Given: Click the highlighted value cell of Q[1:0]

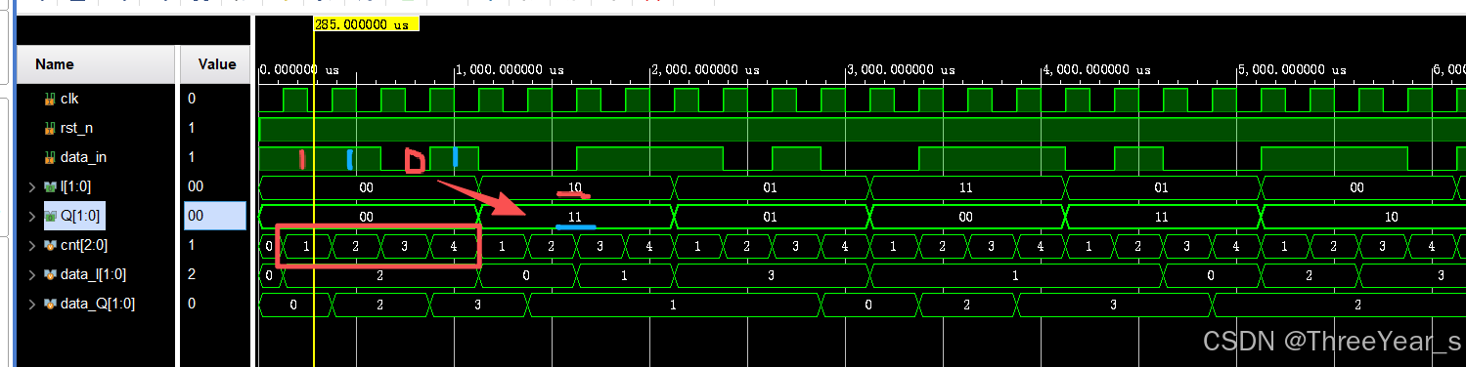Looking at the screenshot, I should pos(215,216).
